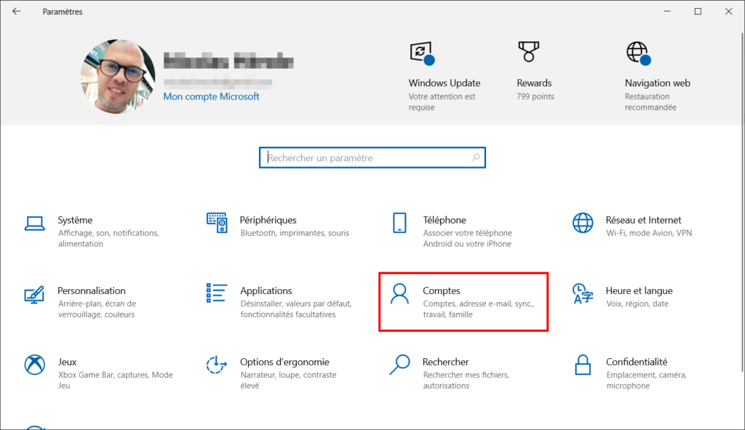Click the Heure et langue icon
745x430 pixels.
tap(583, 293)
